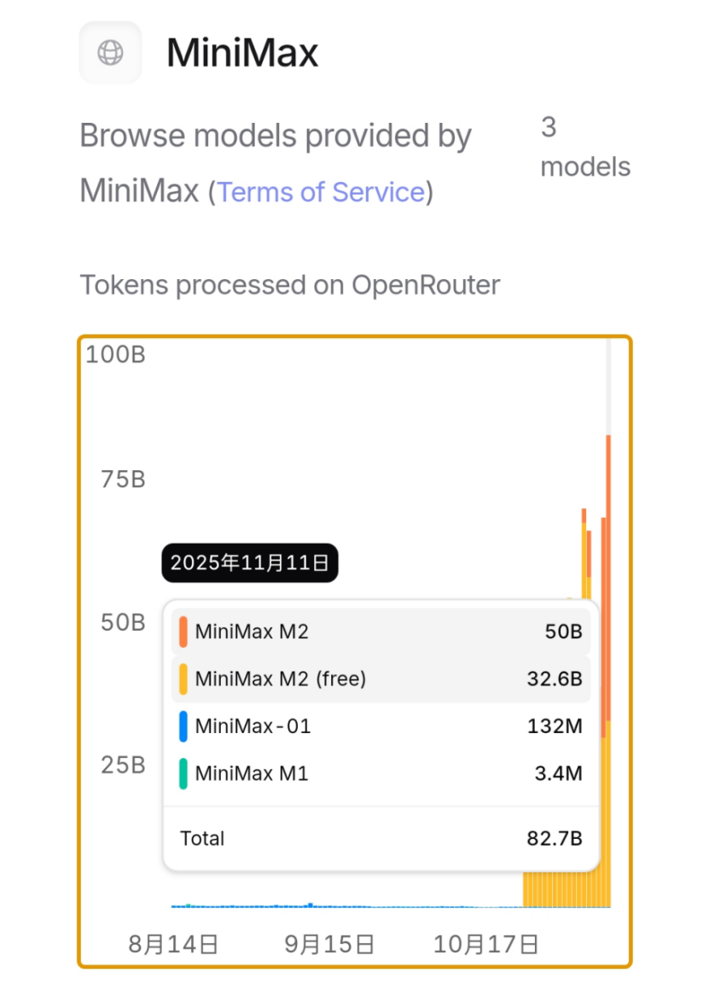Click the 100B y-axis label
Viewport: 709px width, 996px height.
(116, 354)
